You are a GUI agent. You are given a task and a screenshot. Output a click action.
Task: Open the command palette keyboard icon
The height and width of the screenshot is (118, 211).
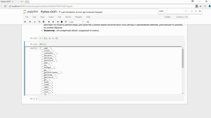click(88, 22)
